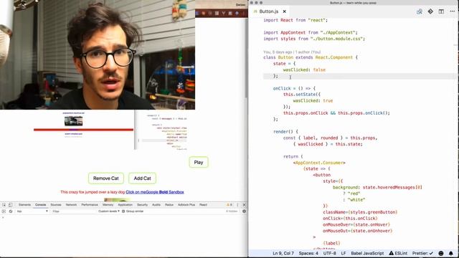Open the editor More Actions ellipsis

point(453,11)
